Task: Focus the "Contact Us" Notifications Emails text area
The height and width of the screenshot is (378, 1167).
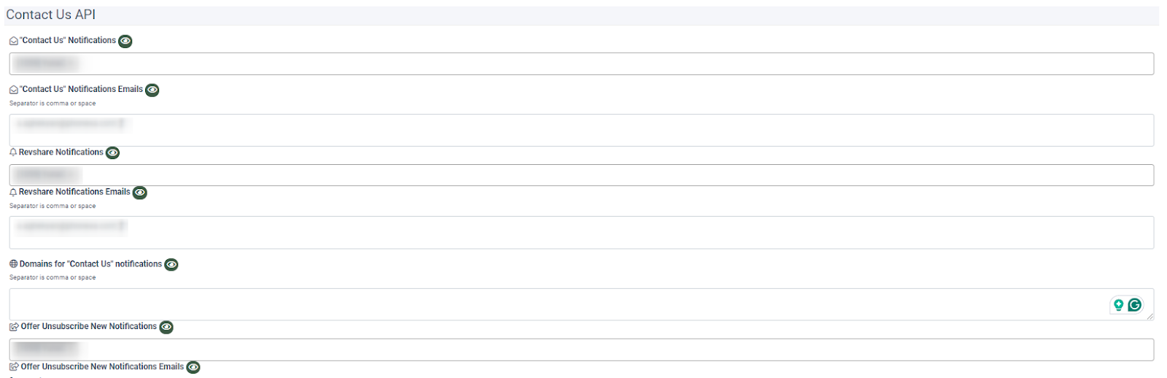Action: click(581, 131)
